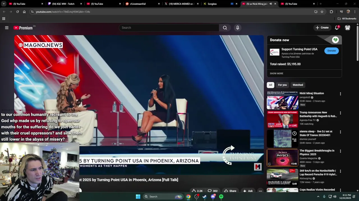Open Discord from the taskbar
This screenshot has width=359, height=201.
(213, 197)
